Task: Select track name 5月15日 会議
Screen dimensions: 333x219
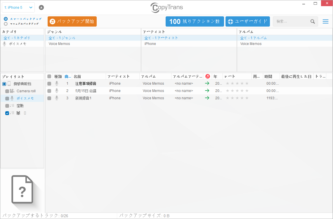Action: pyautogui.click(x=86, y=91)
